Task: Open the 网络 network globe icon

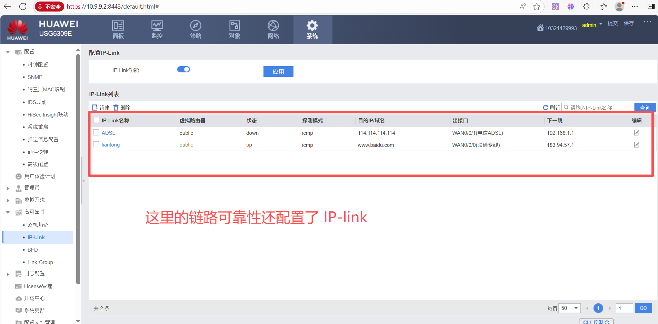Action: (x=273, y=26)
